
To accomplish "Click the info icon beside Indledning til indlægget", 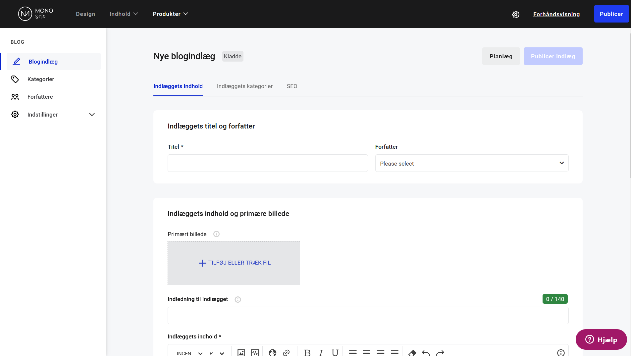I will click(237, 299).
